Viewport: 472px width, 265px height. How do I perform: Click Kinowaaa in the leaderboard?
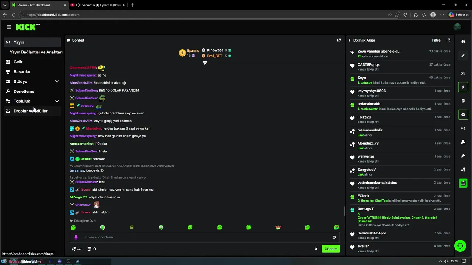click(x=215, y=50)
